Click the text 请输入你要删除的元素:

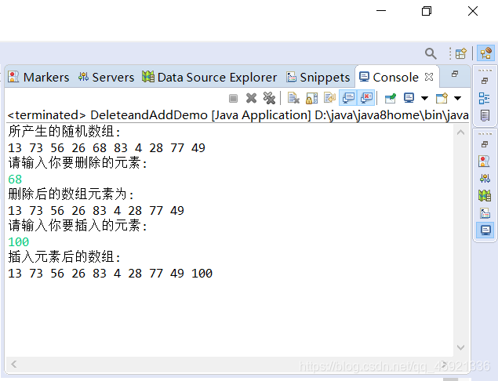pyautogui.click(x=78, y=163)
